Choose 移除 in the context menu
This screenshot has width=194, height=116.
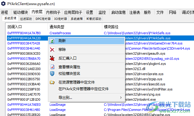pyautogui.click(x=87, y=50)
